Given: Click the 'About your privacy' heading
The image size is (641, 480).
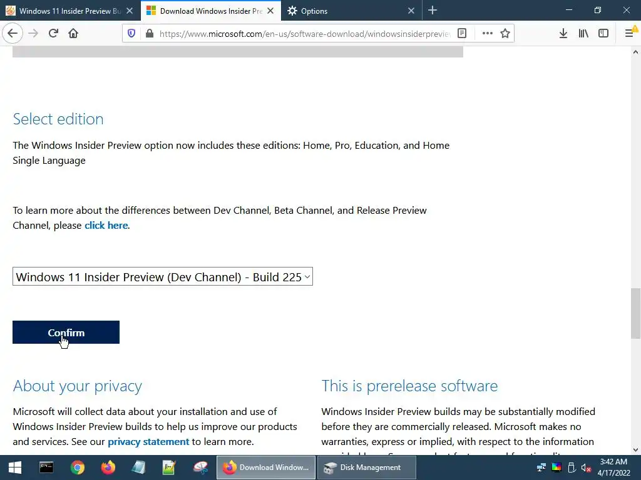Looking at the screenshot, I should point(77,386).
